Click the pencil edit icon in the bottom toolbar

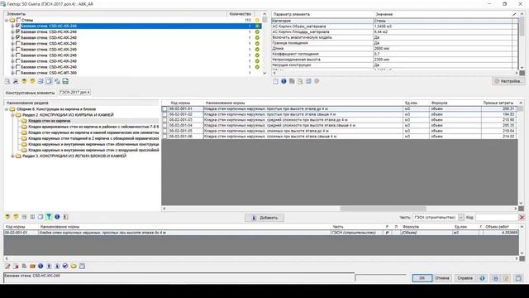[7, 267]
